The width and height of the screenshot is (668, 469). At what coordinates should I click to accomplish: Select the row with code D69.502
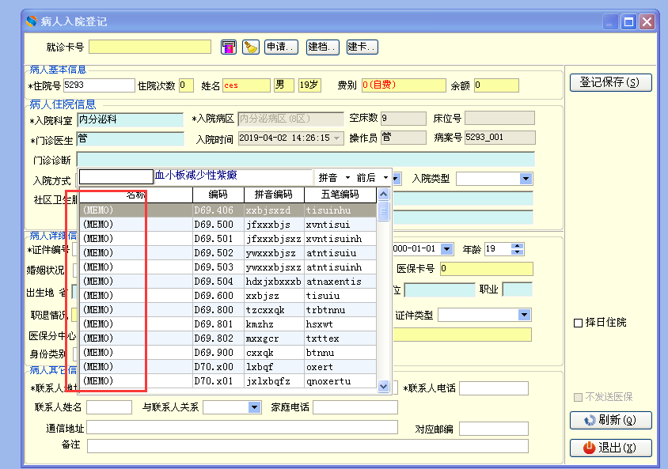click(228, 253)
